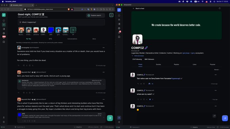Click the refresh icon at the top right of the Genycaster profile
The height and width of the screenshot is (129, 230).
click(x=220, y=8)
